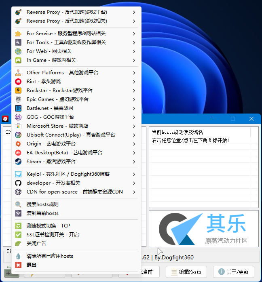
Task: Open Origin - 艺电游戏平台 menu entry
Action: coord(76,144)
